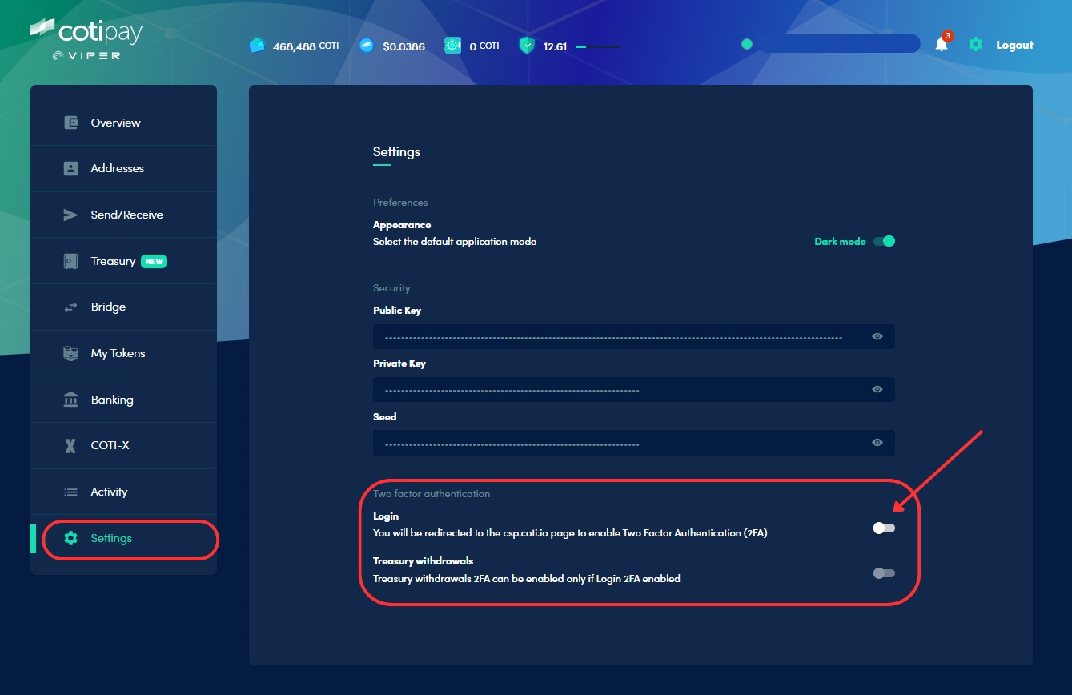
Task: Click the COTI price coin icon
Action: coord(367,46)
